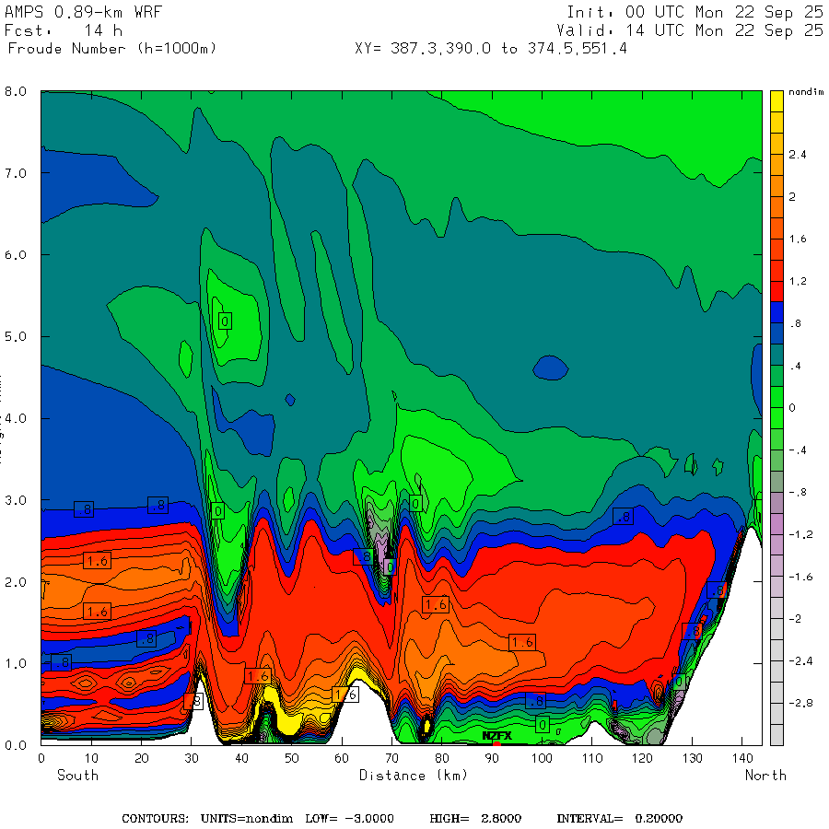Select the 'LOW= -3.0000' footer value
This screenshot has height=829, width=829.
[x=349, y=819]
